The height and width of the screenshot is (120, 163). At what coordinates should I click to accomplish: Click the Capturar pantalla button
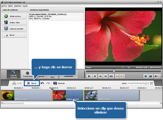point(14,29)
